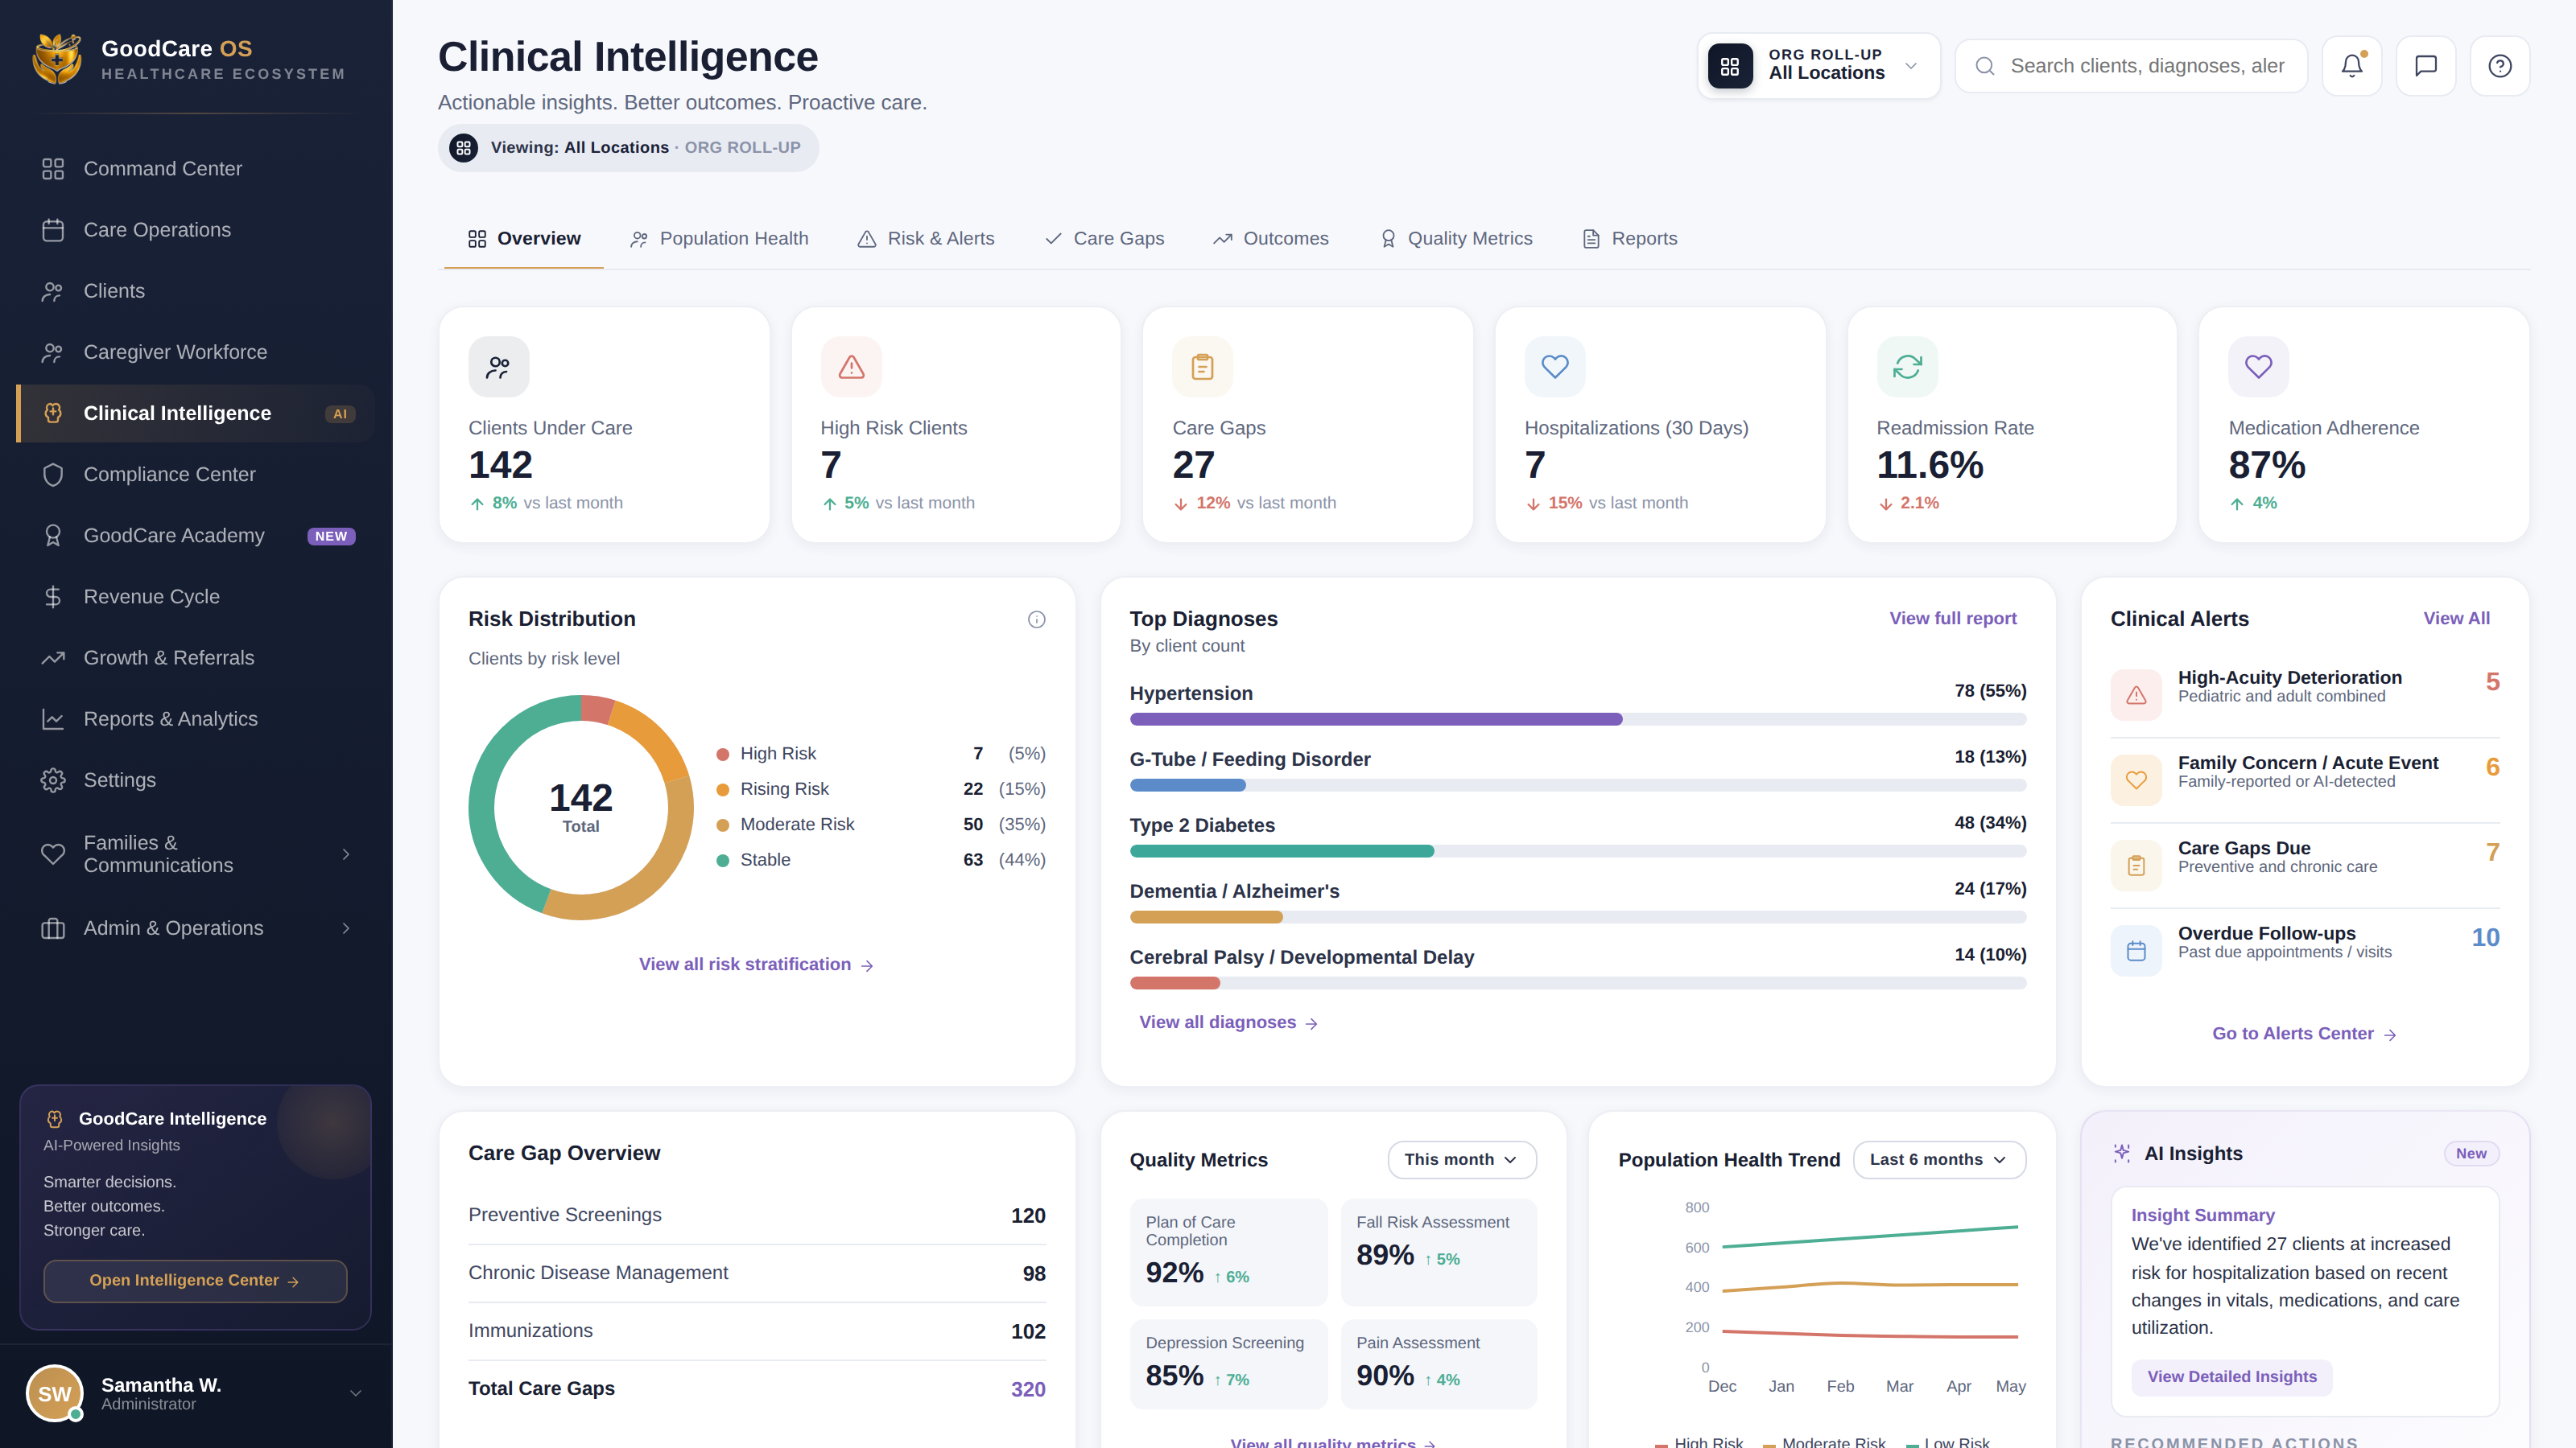Click the Type 2 Diabetes progress bar
Screen dimensions: 2576x1448
pyautogui.click(x=1578, y=851)
